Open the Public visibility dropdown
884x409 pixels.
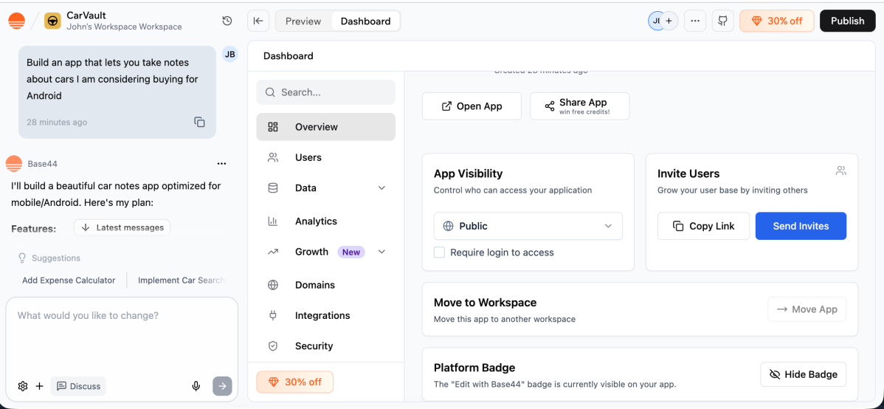pos(528,226)
